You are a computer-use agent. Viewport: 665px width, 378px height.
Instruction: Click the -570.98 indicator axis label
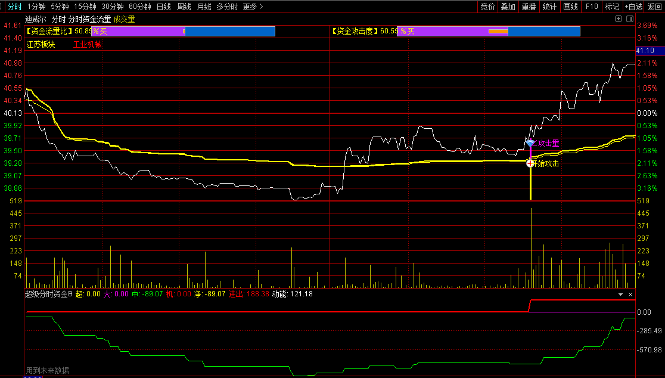pos(650,349)
